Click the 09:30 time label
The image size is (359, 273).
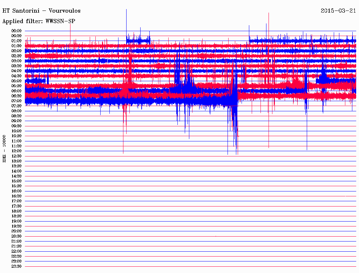click(16, 126)
